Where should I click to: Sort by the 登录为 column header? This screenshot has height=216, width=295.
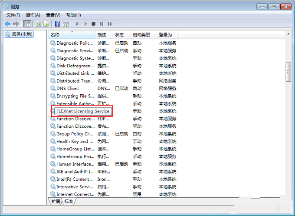point(167,35)
